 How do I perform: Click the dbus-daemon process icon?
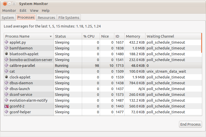7,83
